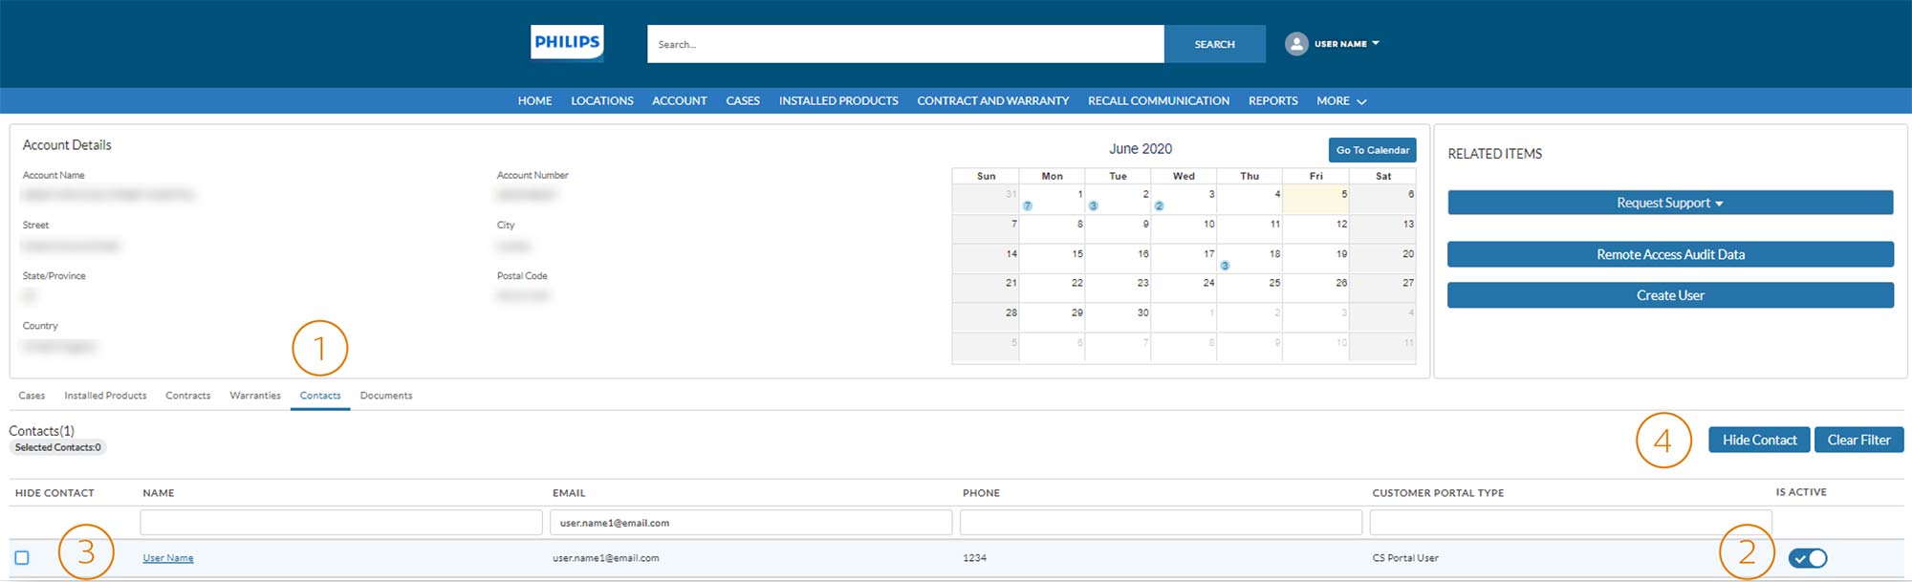Screen dimensions: 1912x582
Task: Click the user avatar icon
Action: click(x=1295, y=44)
